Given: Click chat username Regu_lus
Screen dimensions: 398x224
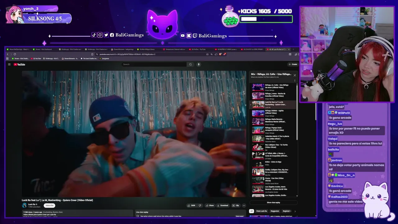Looking at the screenshot, I should click(x=335, y=124).
